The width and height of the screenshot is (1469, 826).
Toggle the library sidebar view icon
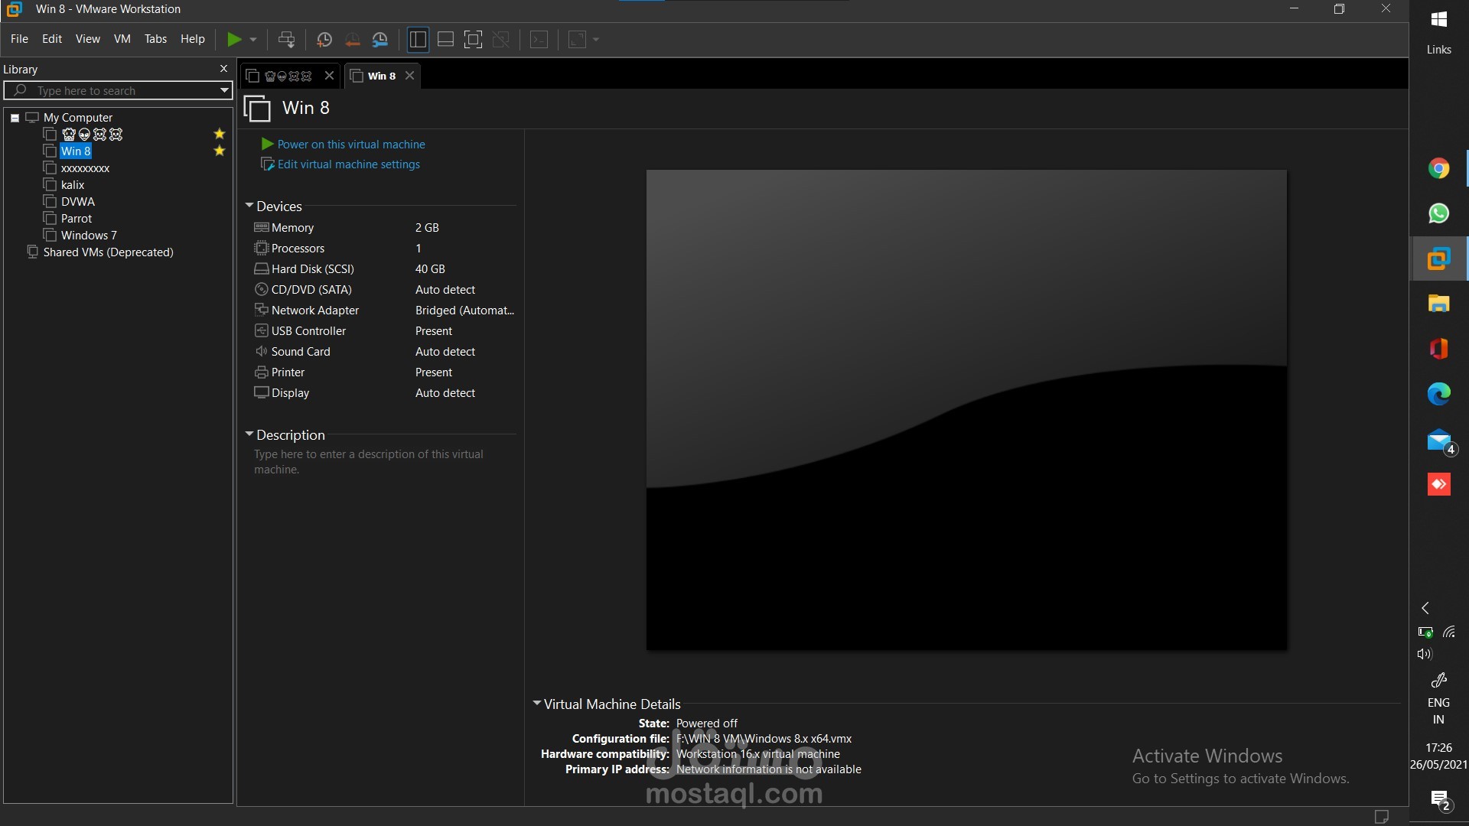[418, 40]
